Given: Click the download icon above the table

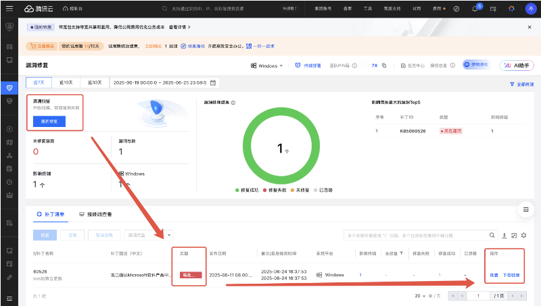Looking at the screenshot, I should coord(504,235).
